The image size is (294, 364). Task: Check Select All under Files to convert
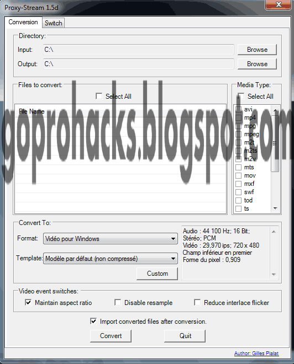[x=99, y=96]
